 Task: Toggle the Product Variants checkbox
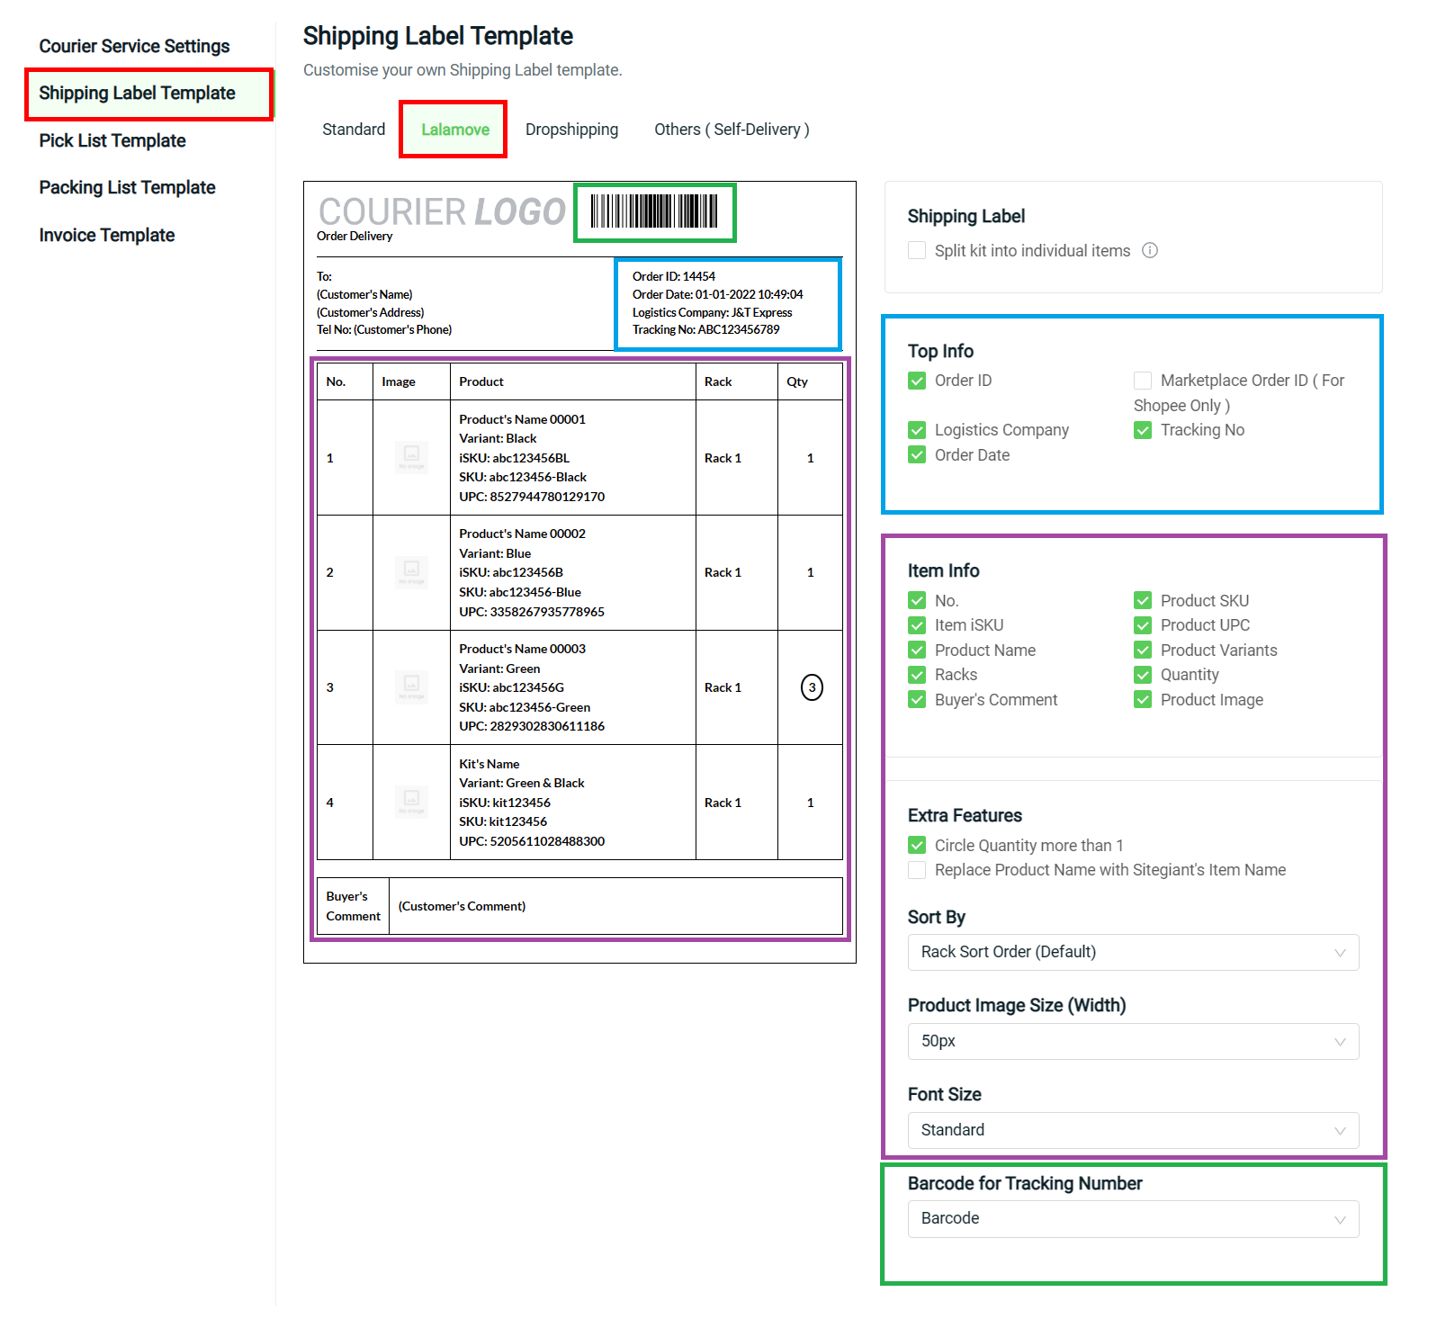tap(1143, 650)
